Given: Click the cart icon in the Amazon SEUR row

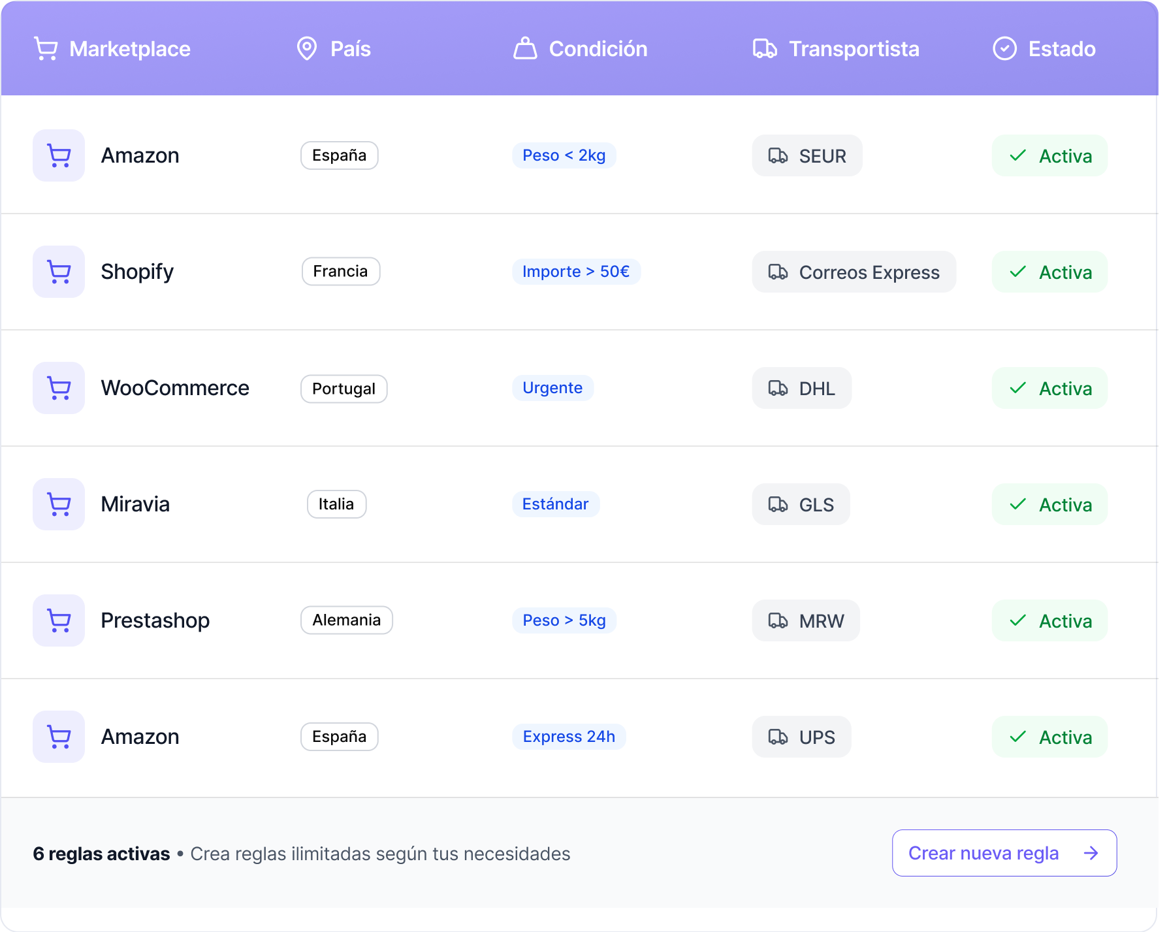Looking at the screenshot, I should 59,155.
